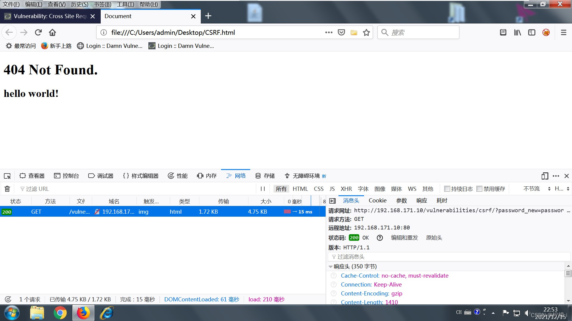This screenshot has width=572, height=321.
Task: Enable 持续日志 checkbox
Action: pos(447,189)
